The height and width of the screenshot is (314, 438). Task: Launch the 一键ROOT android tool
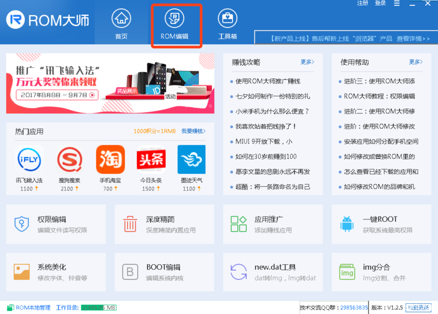(x=382, y=224)
